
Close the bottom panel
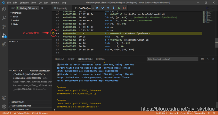pyautogui.click(x=213, y=59)
